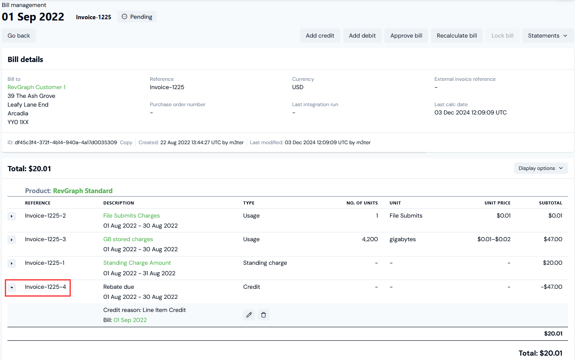Expand the Invoice-1225-3 line item row

pos(12,240)
